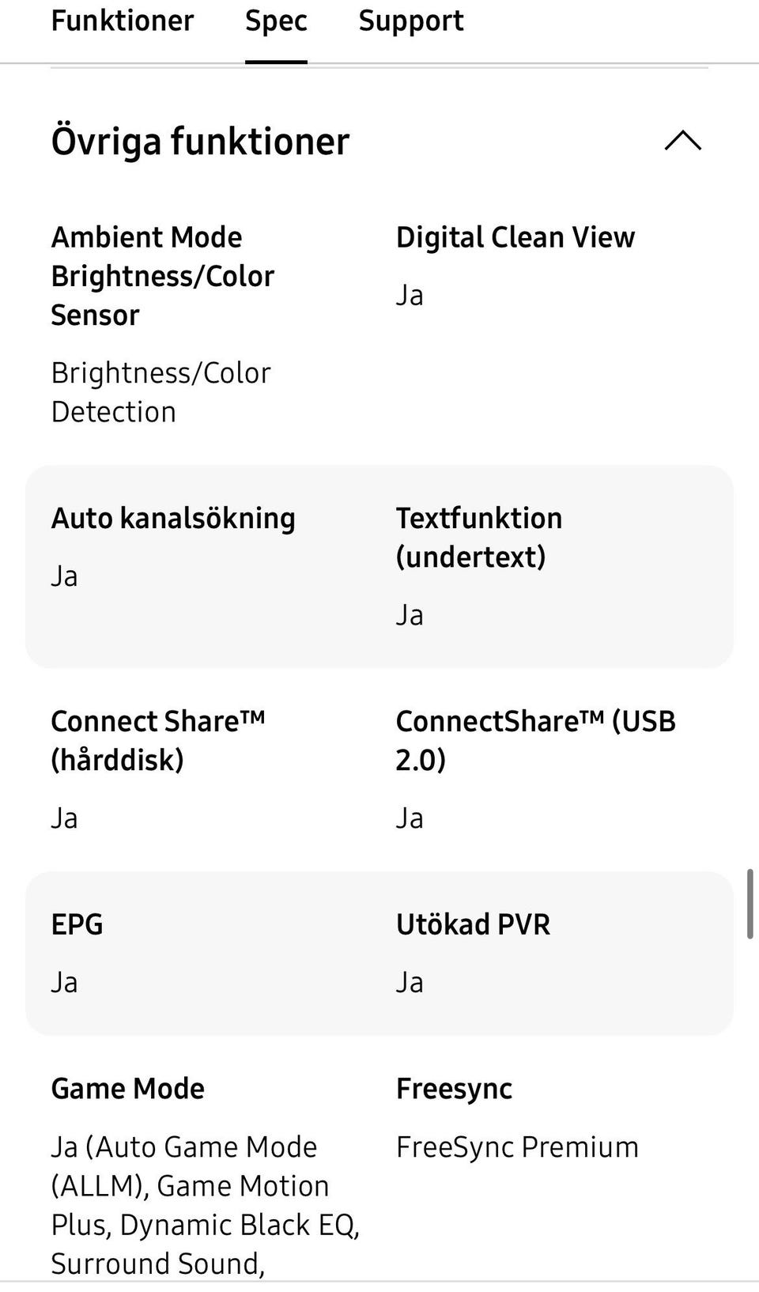Select the Freesync spec label
This screenshot has width=759, height=1292.
pos(454,1089)
